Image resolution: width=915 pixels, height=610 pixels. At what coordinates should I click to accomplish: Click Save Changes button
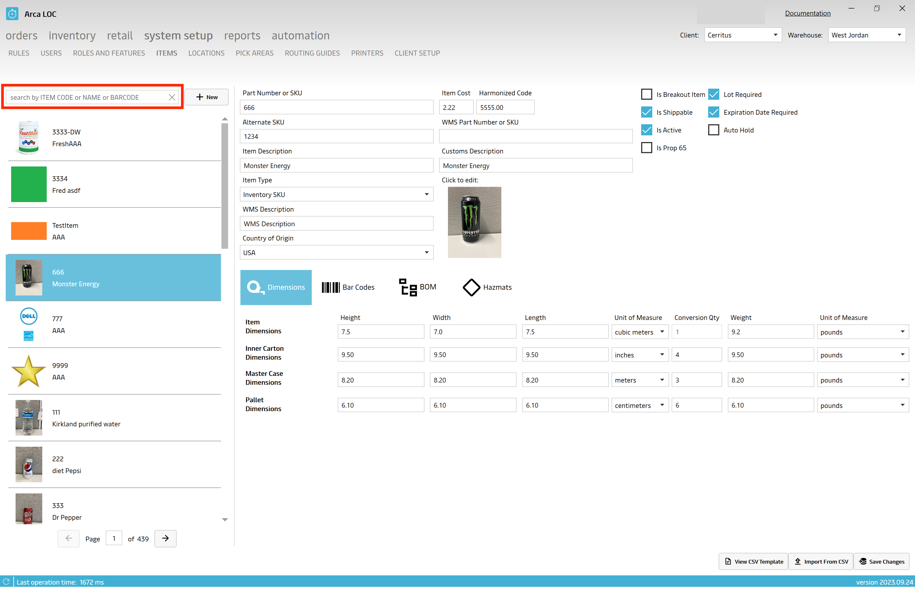click(881, 561)
